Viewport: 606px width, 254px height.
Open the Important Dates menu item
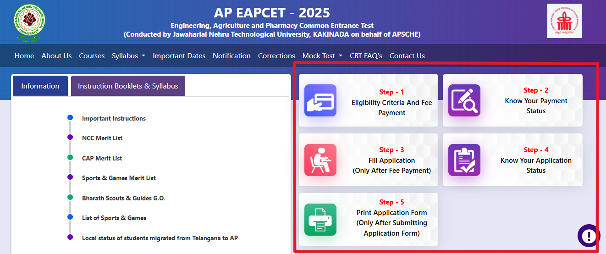[x=179, y=56]
